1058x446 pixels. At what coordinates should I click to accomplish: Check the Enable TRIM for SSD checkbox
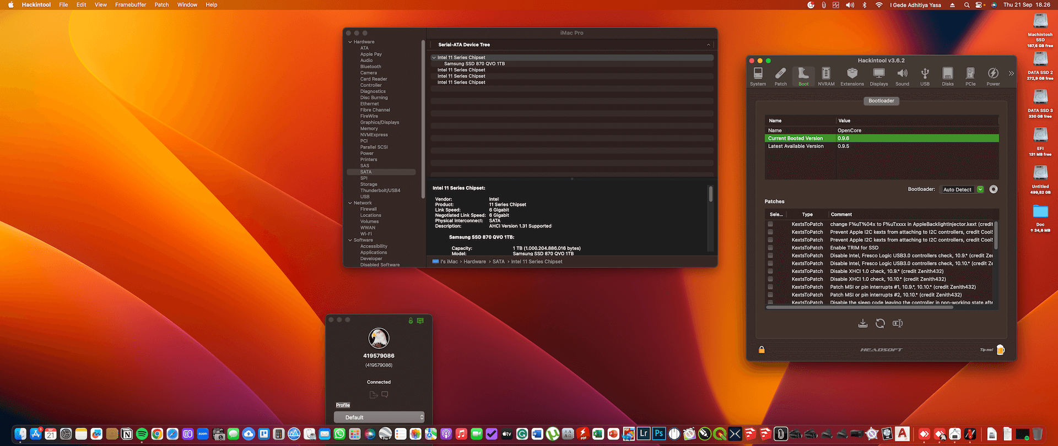pos(770,248)
